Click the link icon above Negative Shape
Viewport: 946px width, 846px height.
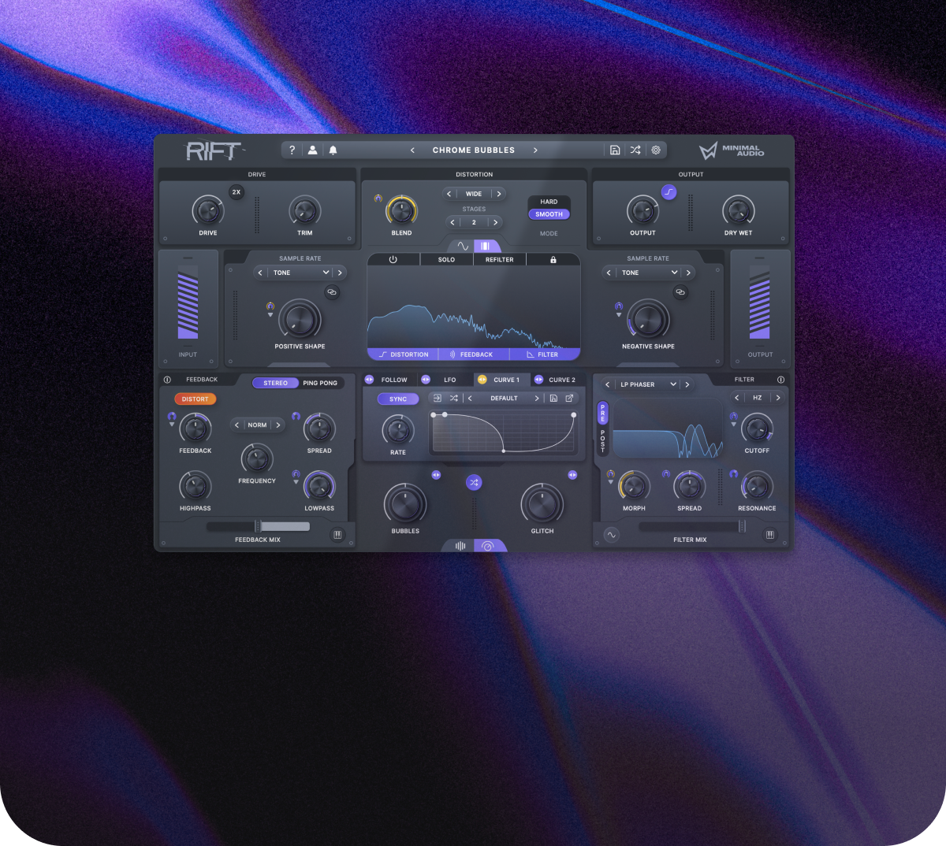(x=680, y=292)
